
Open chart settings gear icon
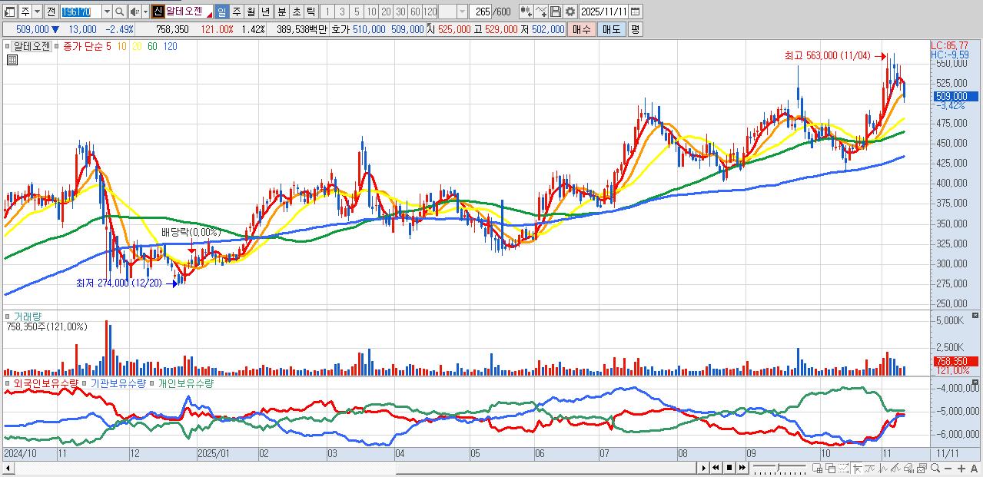[570, 12]
